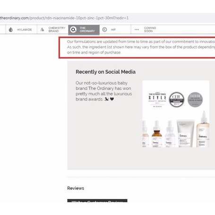The image size is (215, 215).
Task: Open the social media products image
Action: click(176, 114)
